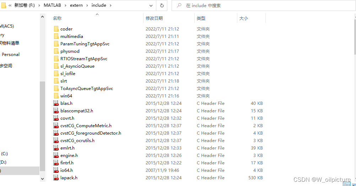The width and height of the screenshot is (356, 186).
Task: Select 物料清单 item in navigation pane
Action: [10, 43]
